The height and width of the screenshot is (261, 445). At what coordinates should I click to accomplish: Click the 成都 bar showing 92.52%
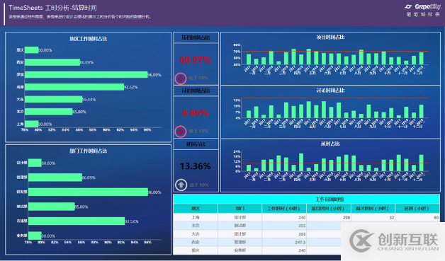coord(74,87)
